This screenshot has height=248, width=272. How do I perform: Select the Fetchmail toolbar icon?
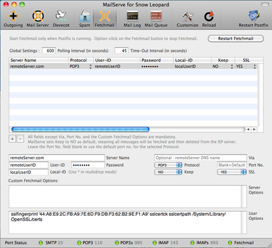104,19
